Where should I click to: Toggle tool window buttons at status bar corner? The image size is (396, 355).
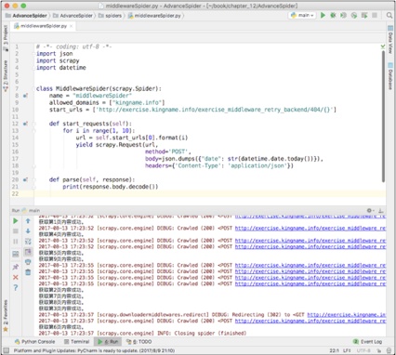6,350
